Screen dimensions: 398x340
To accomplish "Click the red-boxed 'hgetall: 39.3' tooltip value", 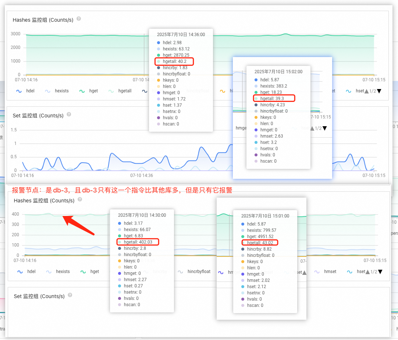I will (274, 99).
